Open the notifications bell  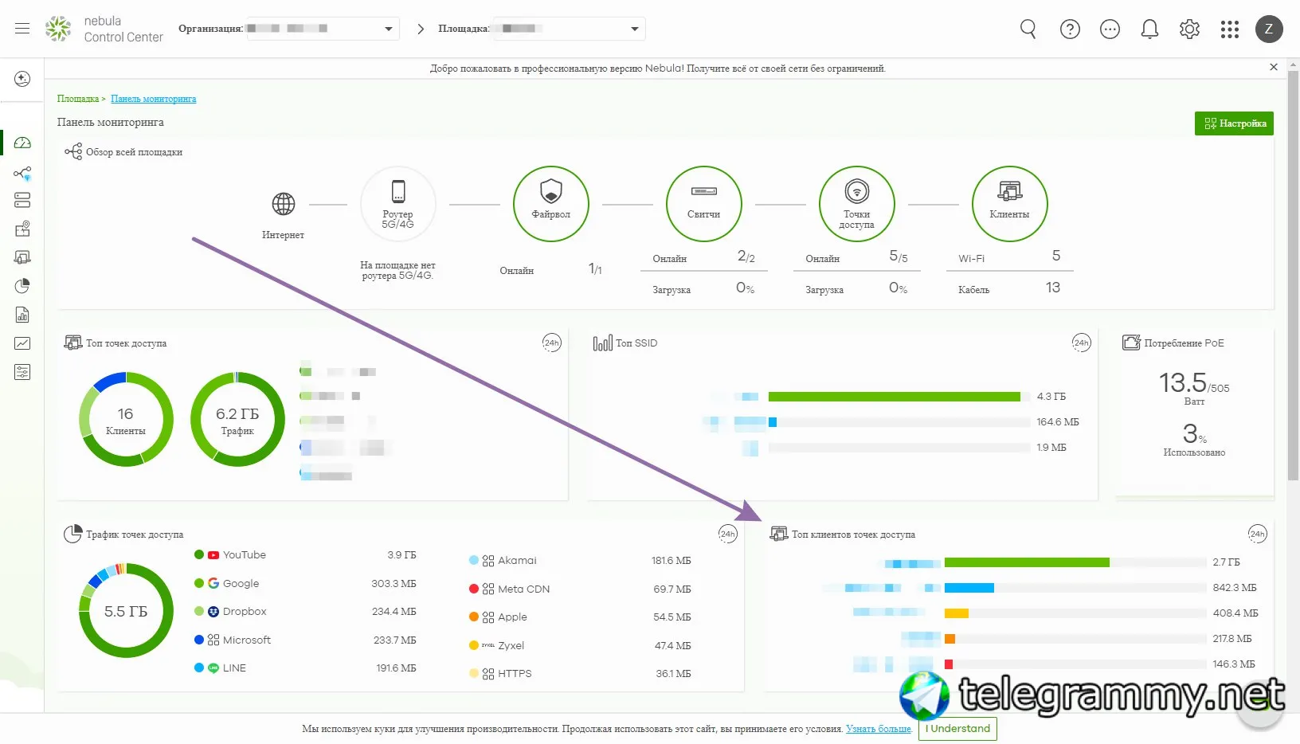[1149, 29]
